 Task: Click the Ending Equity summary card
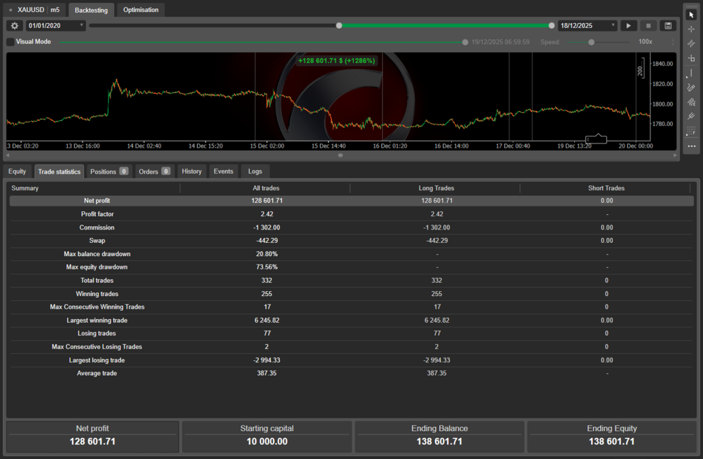point(611,436)
